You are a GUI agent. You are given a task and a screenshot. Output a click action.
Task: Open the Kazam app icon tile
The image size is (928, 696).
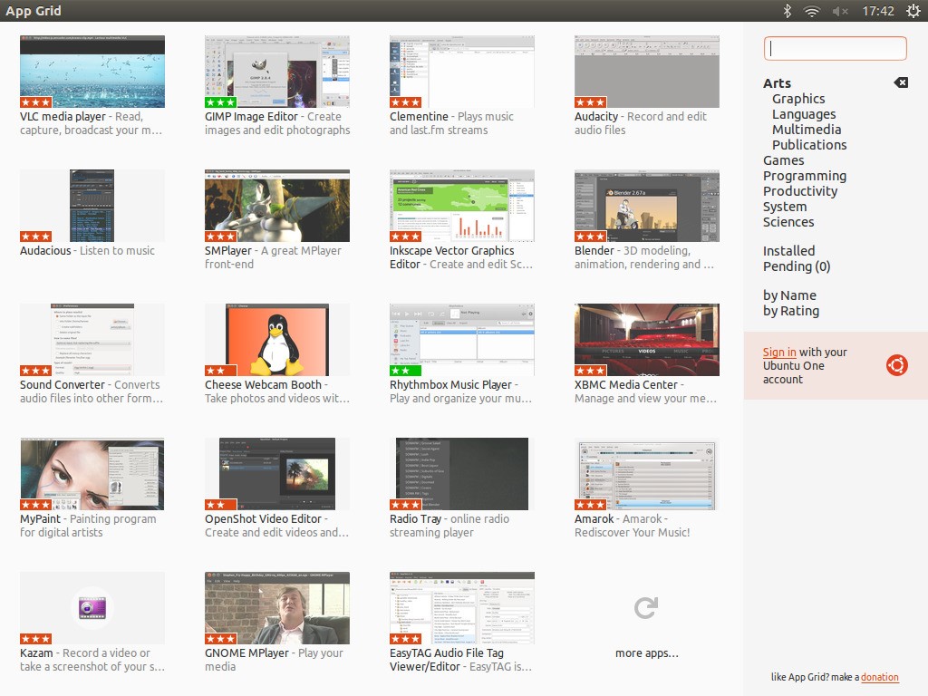tap(92, 608)
